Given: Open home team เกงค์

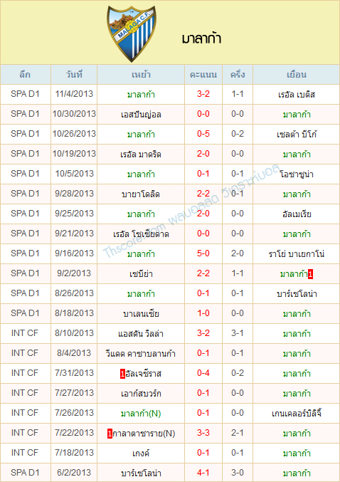Looking at the screenshot, I should pyautogui.click(x=141, y=453).
